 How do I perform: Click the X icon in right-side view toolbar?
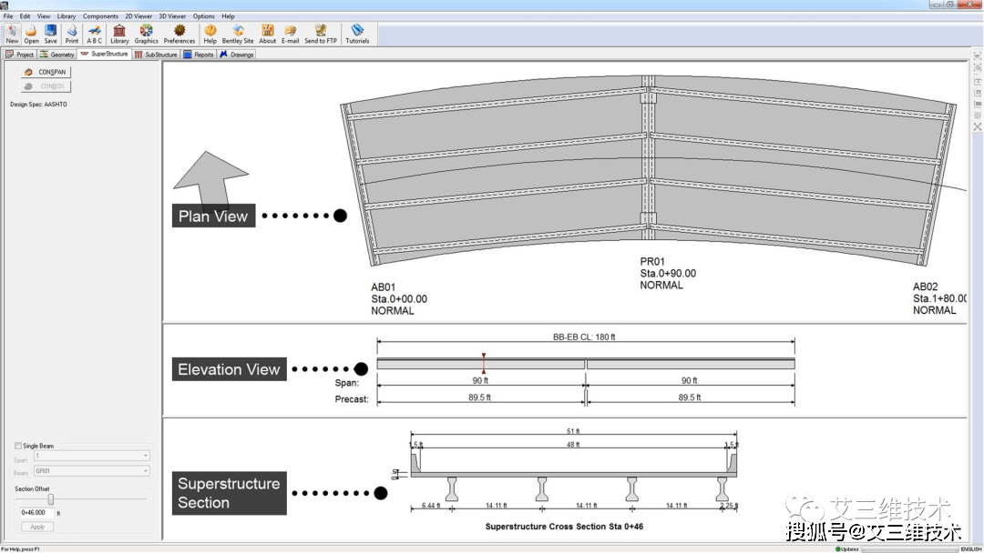click(x=978, y=127)
